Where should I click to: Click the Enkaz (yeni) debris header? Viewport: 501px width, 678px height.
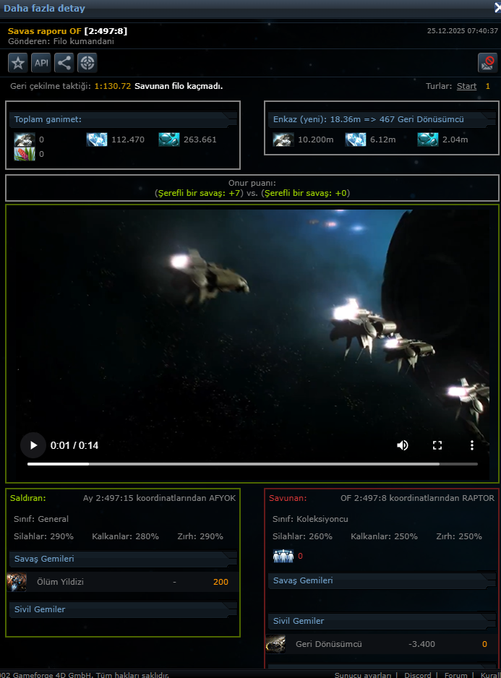coord(382,119)
